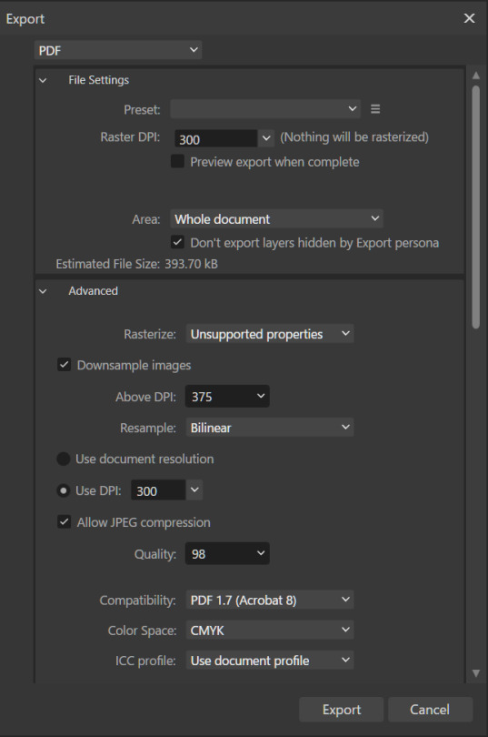Uncheck Allow JPEG compression
Image resolution: width=488 pixels, height=737 pixels.
tap(65, 521)
